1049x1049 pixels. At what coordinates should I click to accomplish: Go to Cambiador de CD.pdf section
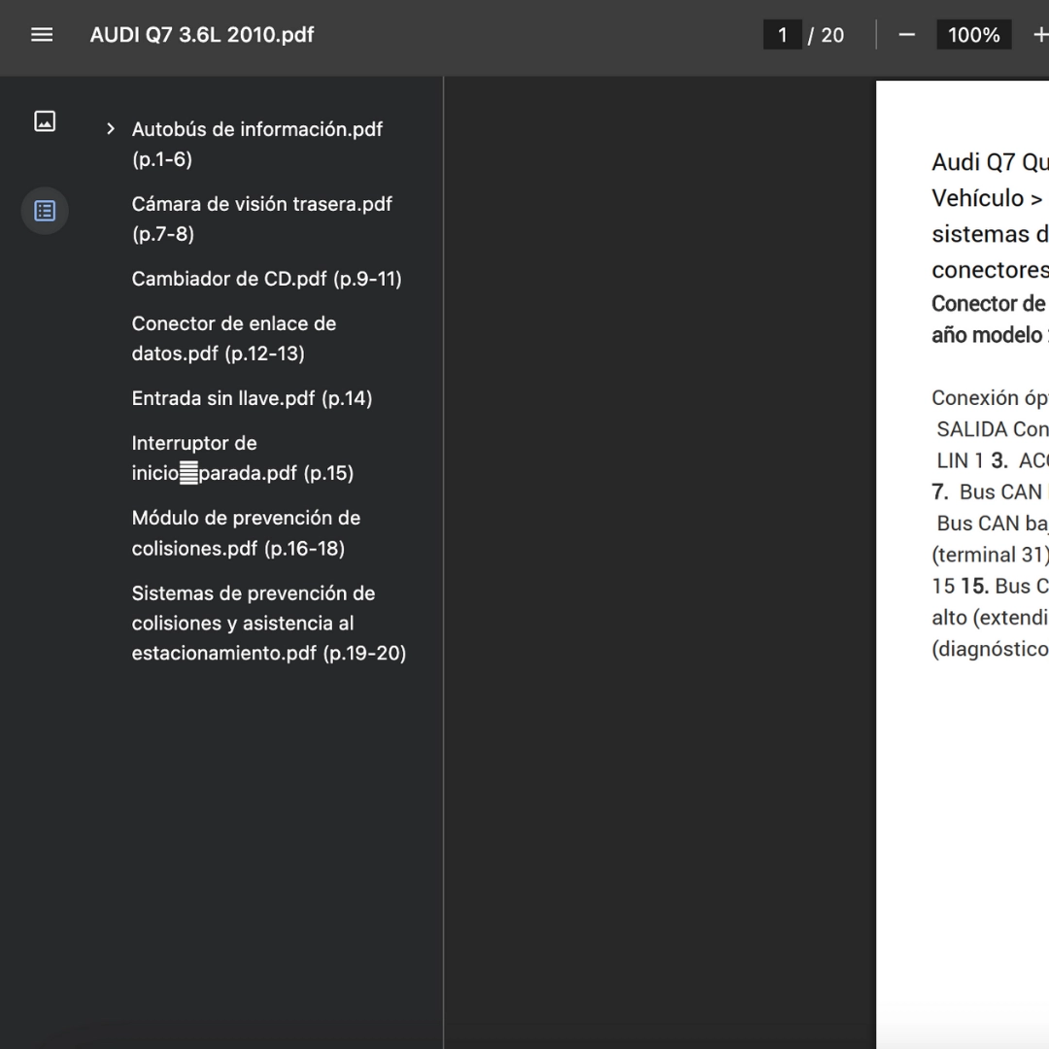click(266, 279)
